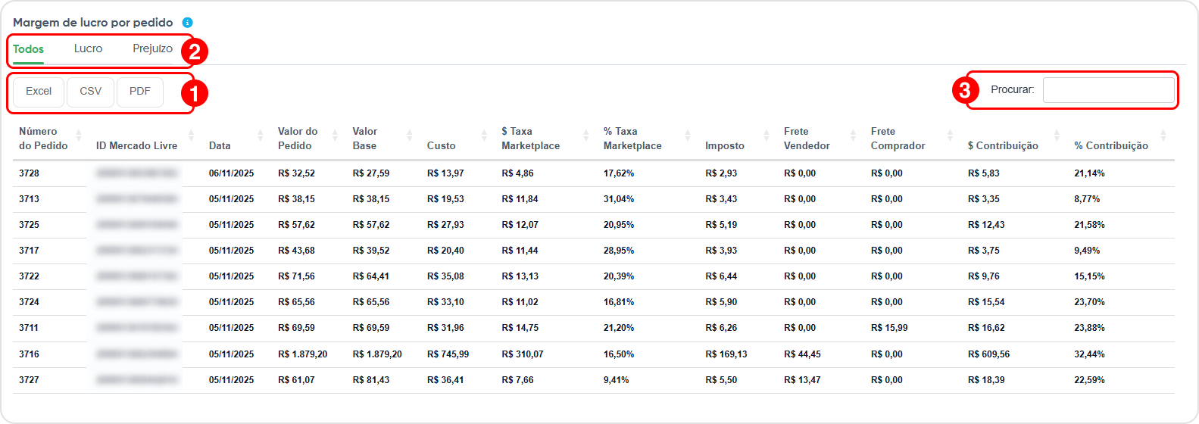Screen dimensions: 1199x424
Task: Click the info icon beside Margem de lucro title
Action: point(188,23)
